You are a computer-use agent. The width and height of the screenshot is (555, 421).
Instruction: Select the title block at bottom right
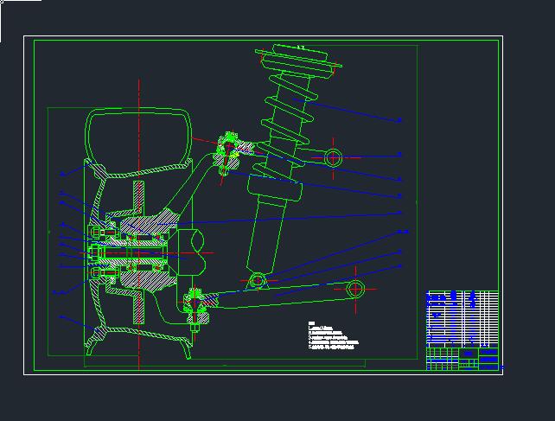[462, 359]
